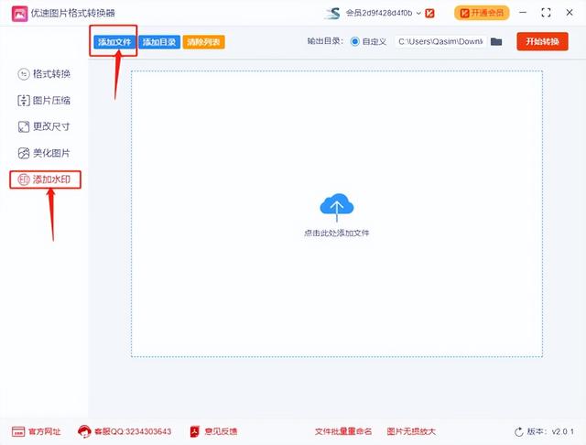The height and width of the screenshot is (445, 586).
Task: Expand the member account dropdown arrow
Action: click(418, 14)
